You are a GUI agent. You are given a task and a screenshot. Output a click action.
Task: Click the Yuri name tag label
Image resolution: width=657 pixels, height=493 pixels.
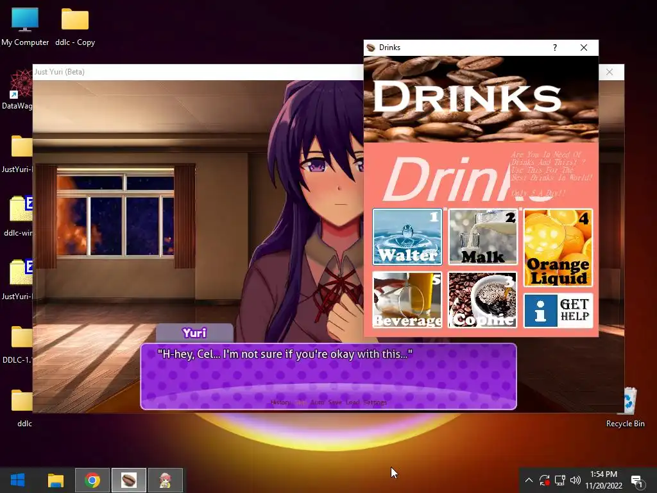pos(194,333)
